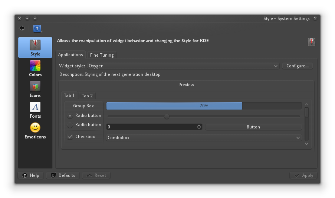
Task: Decrement spin box with down arrow
Action: point(199,128)
